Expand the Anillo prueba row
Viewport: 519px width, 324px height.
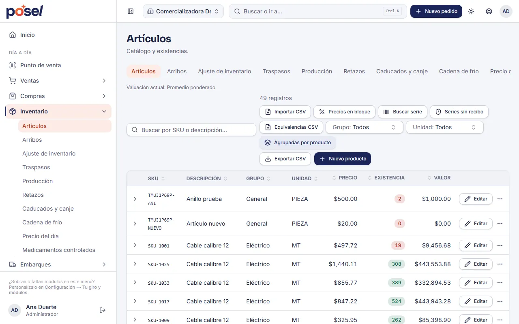[x=135, y=199]
